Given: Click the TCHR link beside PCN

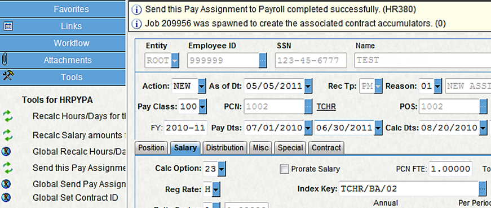Looking at the screenshot, I should tap(326, 107).
